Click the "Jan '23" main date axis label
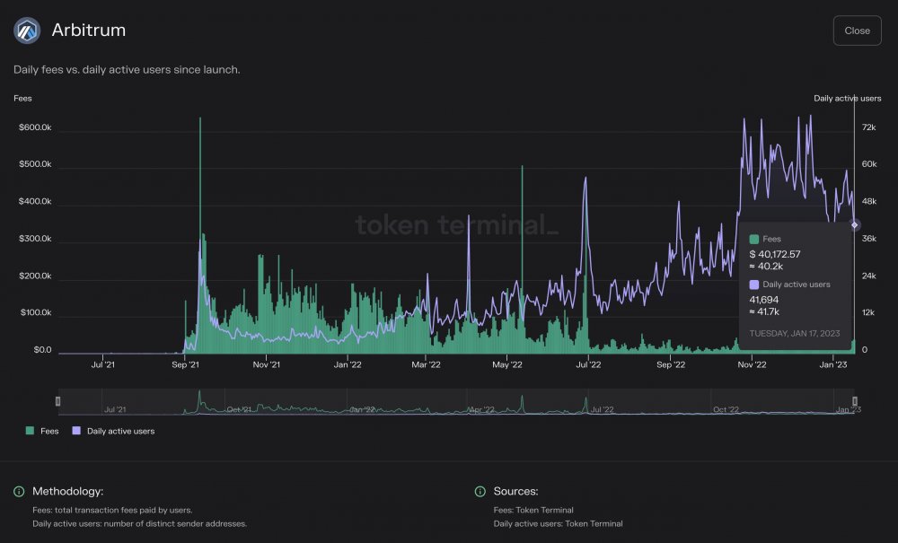This screenshot has width=898, height=543. pyautogui.click(x=833, y=364)
